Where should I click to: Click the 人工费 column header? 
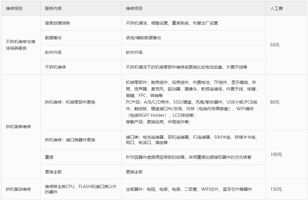[x=278, y=8]
